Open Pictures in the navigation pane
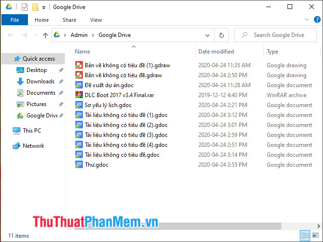 coord(36,104)
